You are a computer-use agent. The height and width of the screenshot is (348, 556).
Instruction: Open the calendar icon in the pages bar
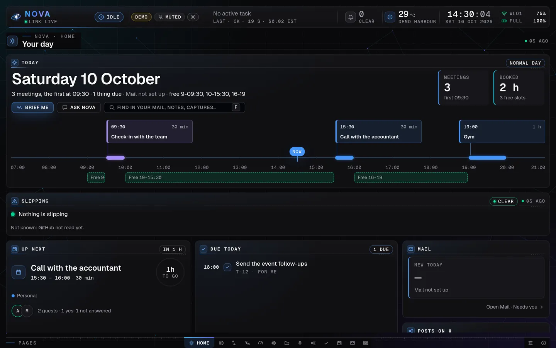(x=339, y=343)
